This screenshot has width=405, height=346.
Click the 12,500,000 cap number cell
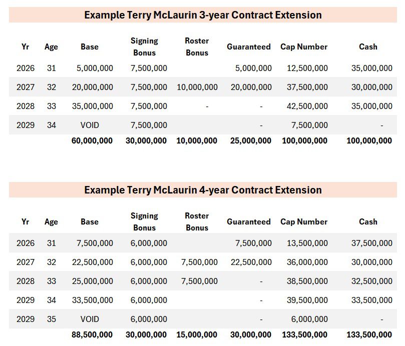click(307, 68)
